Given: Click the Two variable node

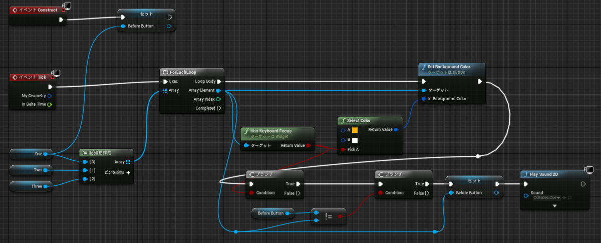Looking at the screenshot, I should pos(31,170).
